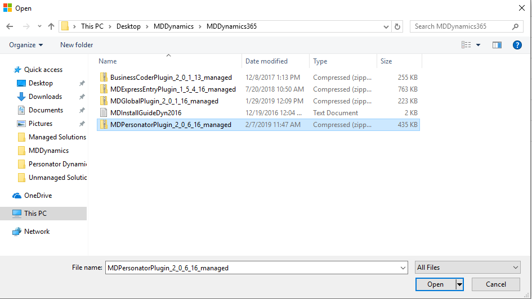Click MDInstallGuideDyn2016 file name

tap(146, 113)
